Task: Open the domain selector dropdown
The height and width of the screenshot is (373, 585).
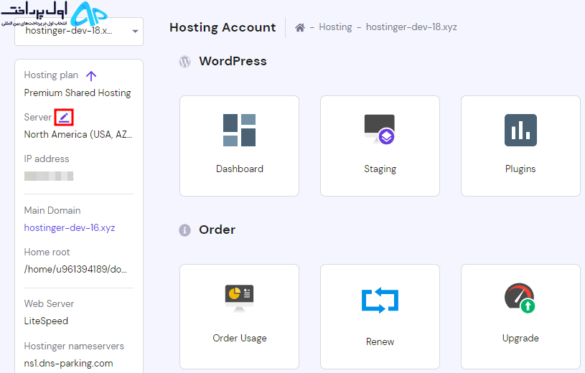Action: point(79,32)
